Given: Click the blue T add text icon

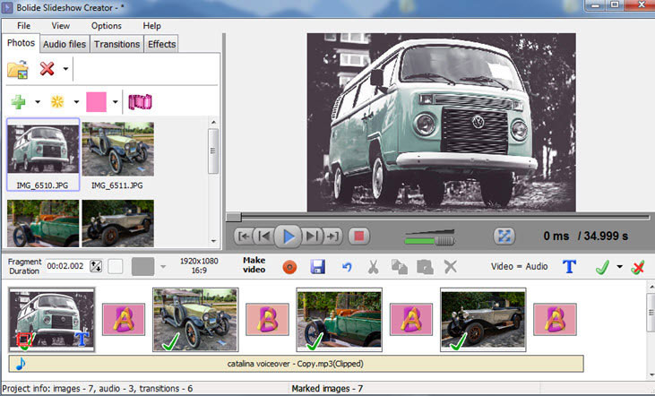Looking at the screenshot, I should (x=568, y=266).
